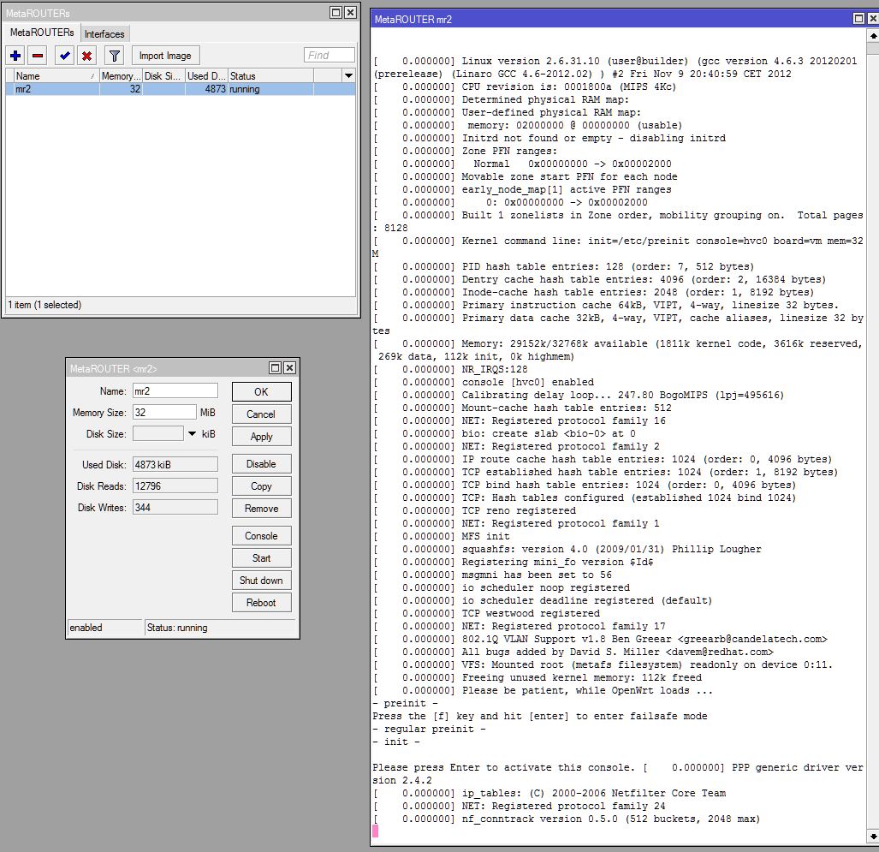The height and width of the screenshot is (852, 879).
Task: Select the MetaROUTERs tab
Action: (42, 33)
